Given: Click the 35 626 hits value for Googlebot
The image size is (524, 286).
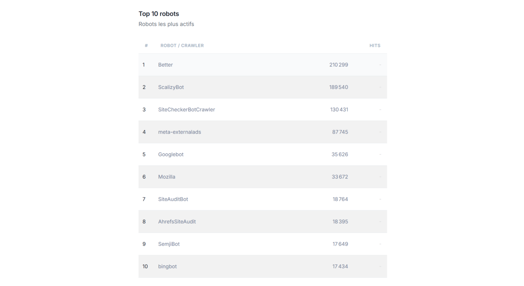Looking at the screenshot, I should click(x=340, y=154).
